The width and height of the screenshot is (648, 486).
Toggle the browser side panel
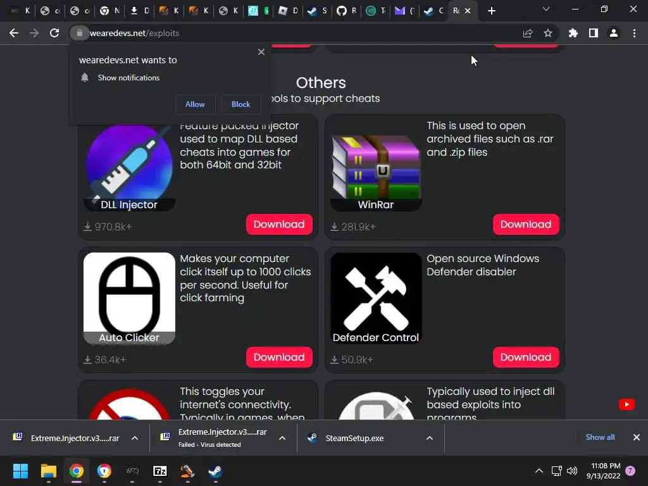594,33
